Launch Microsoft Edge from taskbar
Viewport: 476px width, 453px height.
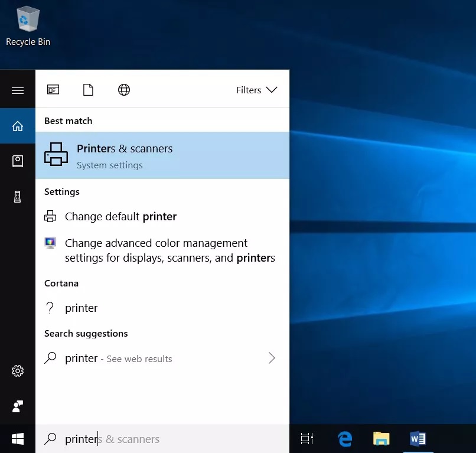pos(345,439)
